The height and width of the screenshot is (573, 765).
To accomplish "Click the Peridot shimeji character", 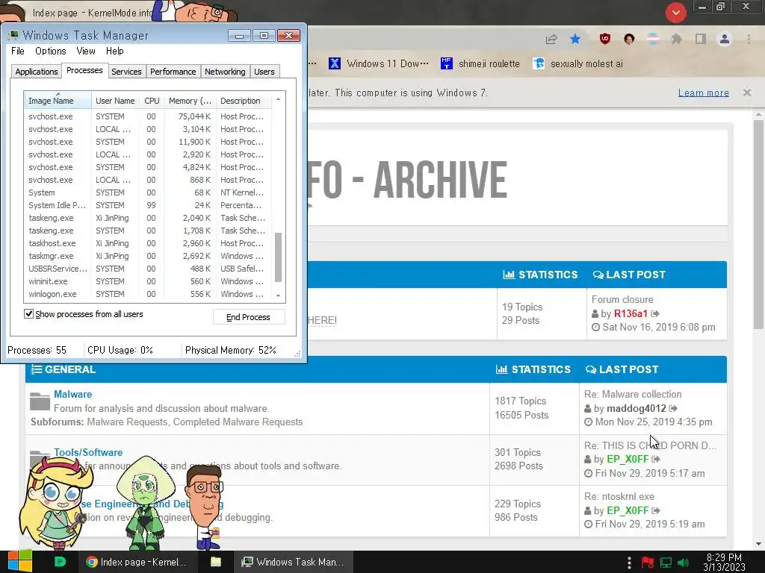I will pyautogui.click(x=145, y=503).
